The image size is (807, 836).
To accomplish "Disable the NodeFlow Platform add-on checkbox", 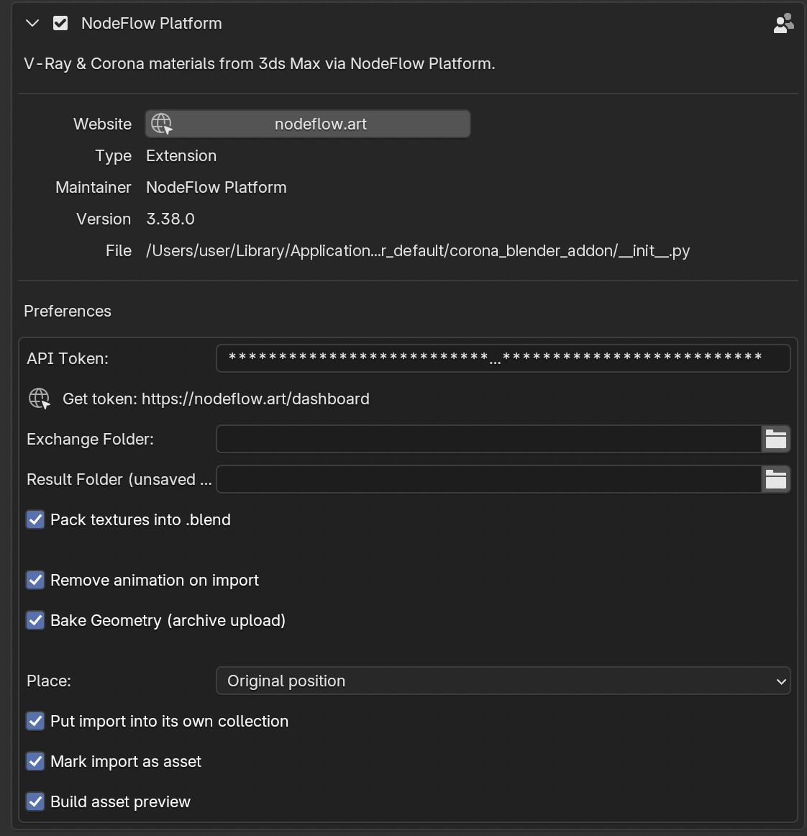I will tap(60, 24).
